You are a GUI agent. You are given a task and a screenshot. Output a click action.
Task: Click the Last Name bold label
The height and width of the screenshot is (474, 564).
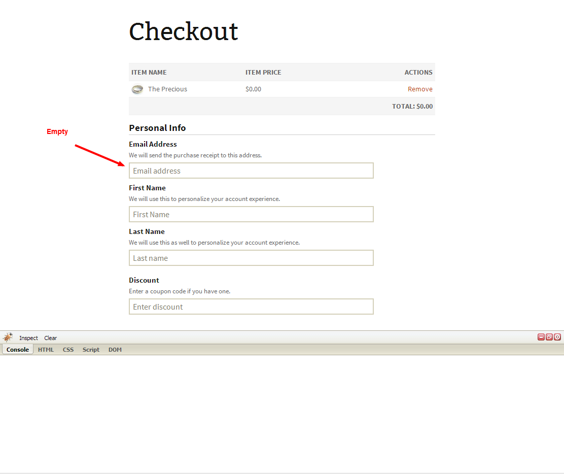point(147,231)
